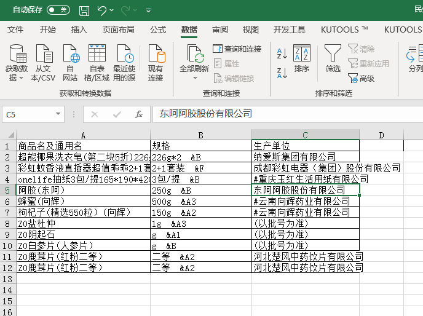This screenshot has width=423, height=316.
Task: Sort descending Z to A icon
Action: click(282, 73)
